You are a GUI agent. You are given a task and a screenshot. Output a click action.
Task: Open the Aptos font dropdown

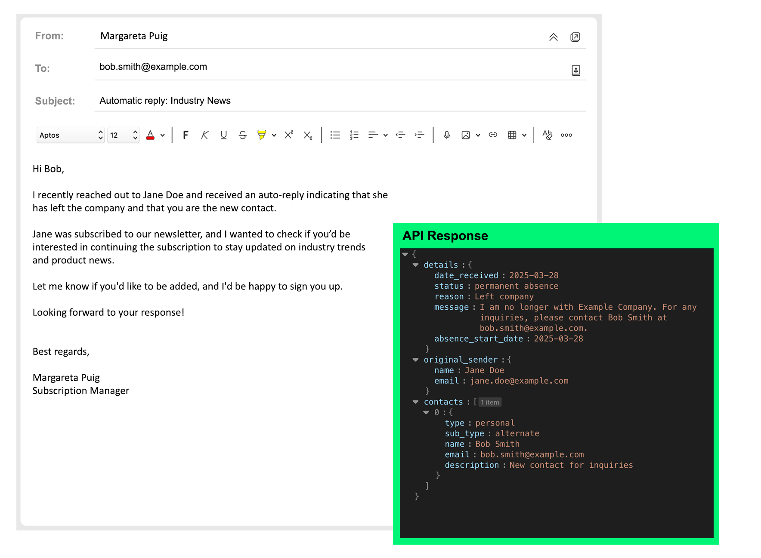71,135
